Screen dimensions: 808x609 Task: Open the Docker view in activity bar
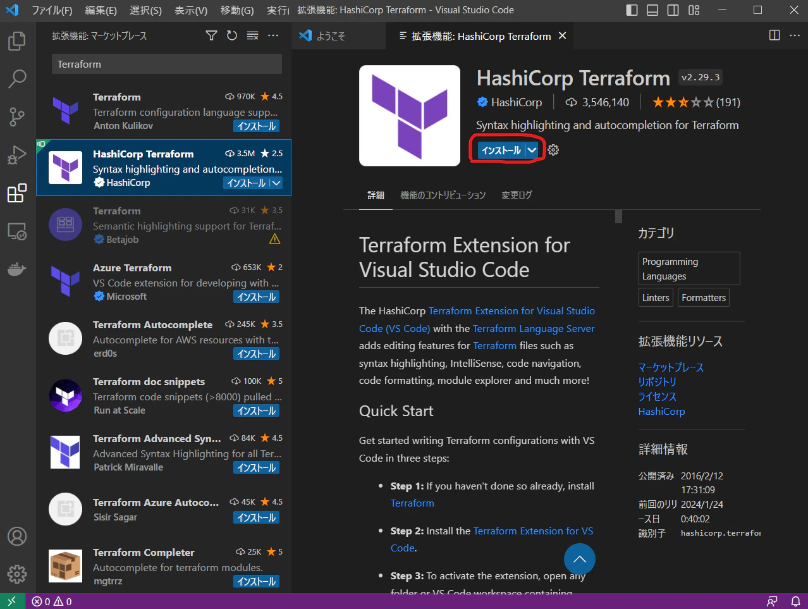[x=17, y=269]
